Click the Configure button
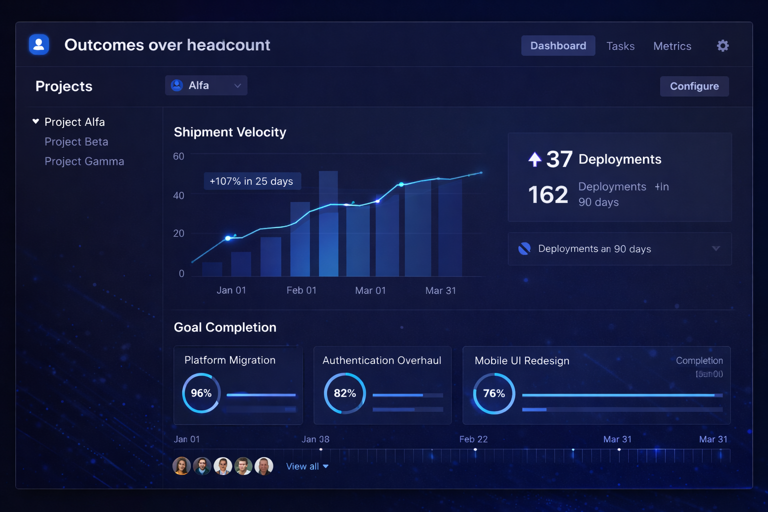 (694, 86)
